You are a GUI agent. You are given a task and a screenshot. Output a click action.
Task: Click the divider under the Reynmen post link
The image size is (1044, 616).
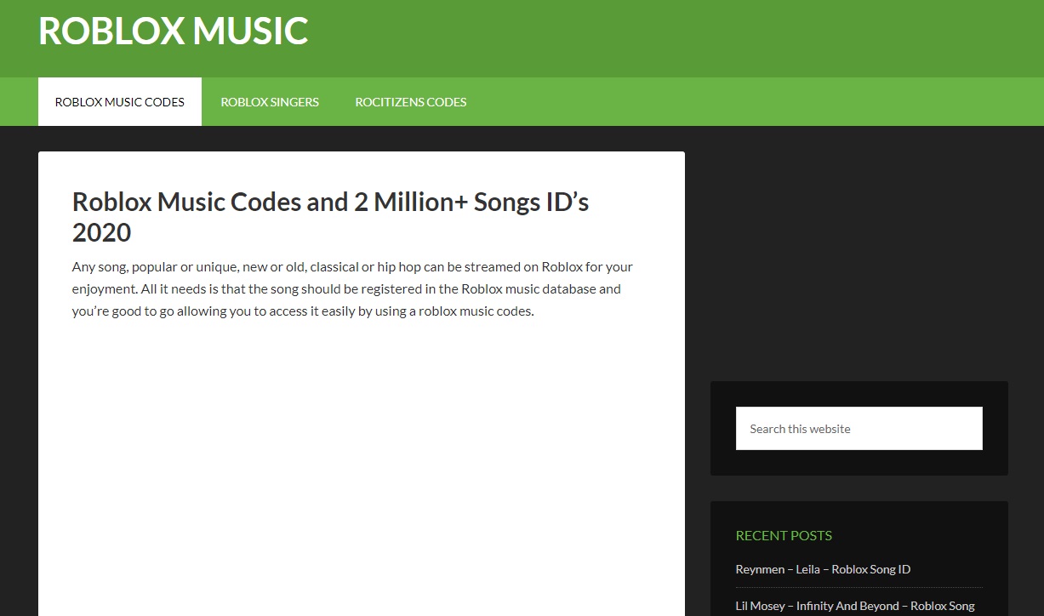859,587
